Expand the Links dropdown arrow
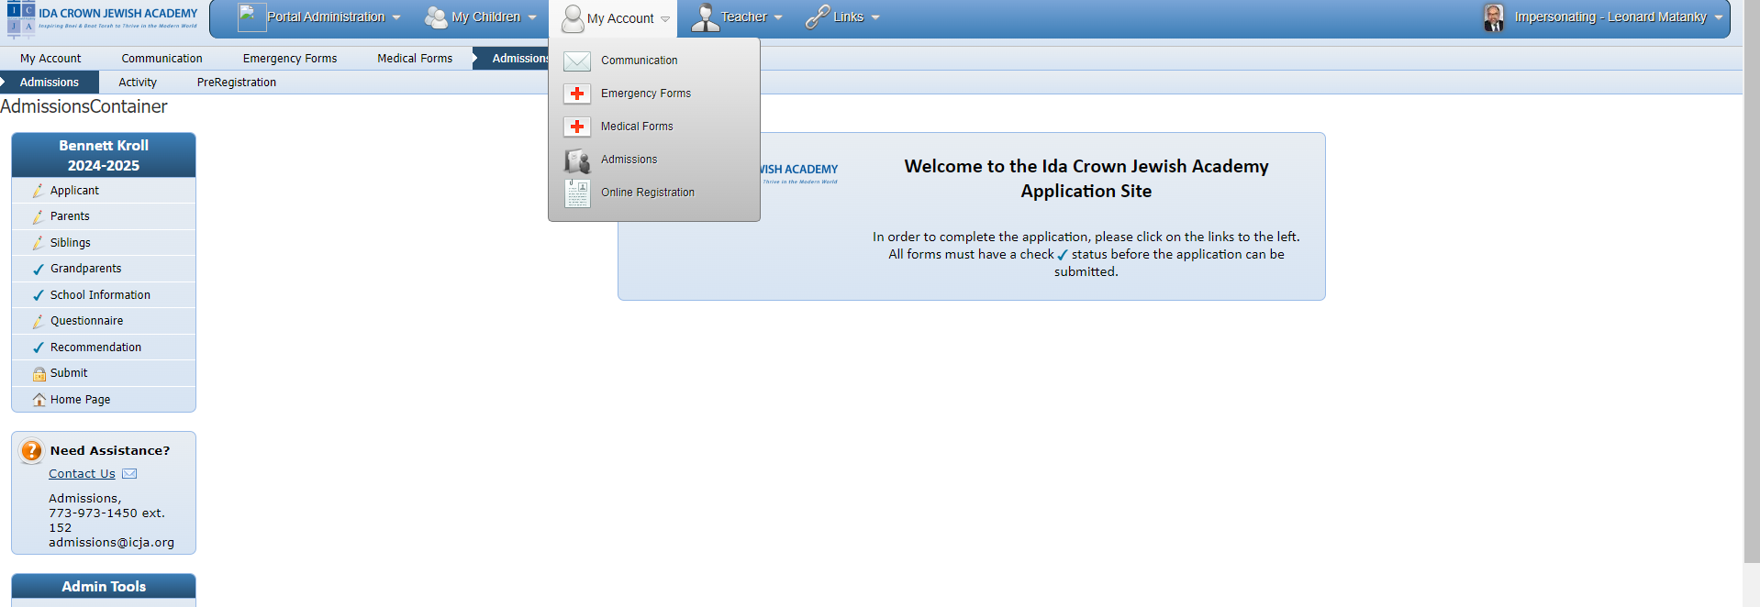The height and width of the screenshot is (607, 1760). [x=875, y=17]
